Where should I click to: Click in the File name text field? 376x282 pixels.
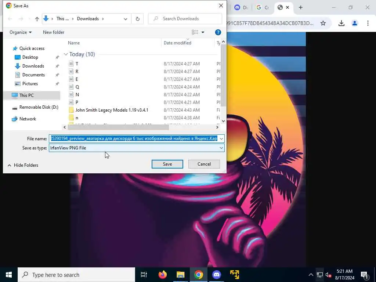click(x=134, y=138)
